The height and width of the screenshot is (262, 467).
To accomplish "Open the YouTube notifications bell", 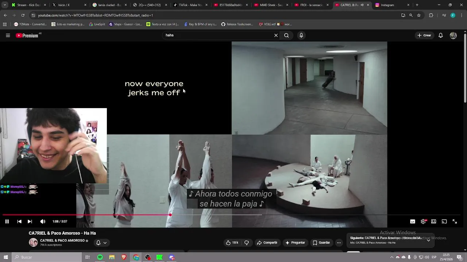I will [441, 35].
